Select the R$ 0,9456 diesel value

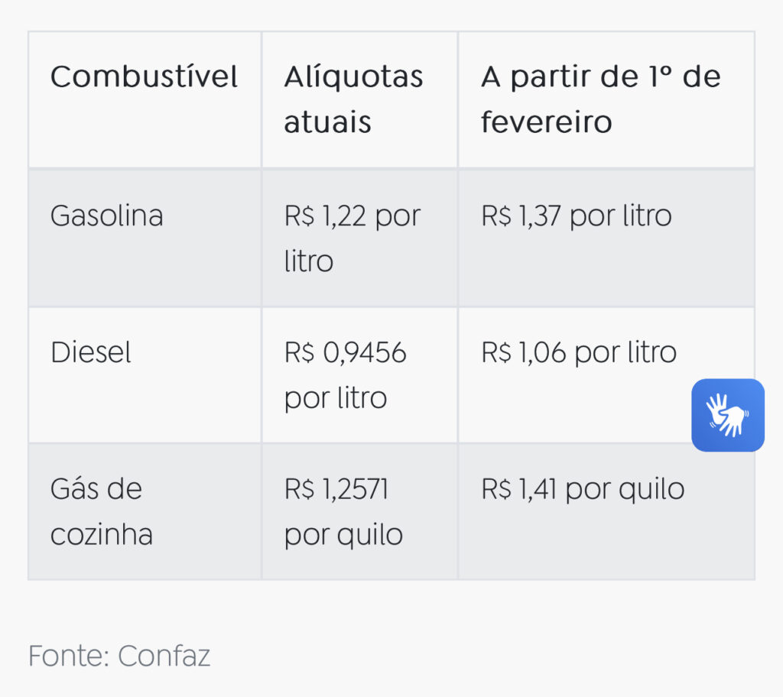[x=345, y=353]
